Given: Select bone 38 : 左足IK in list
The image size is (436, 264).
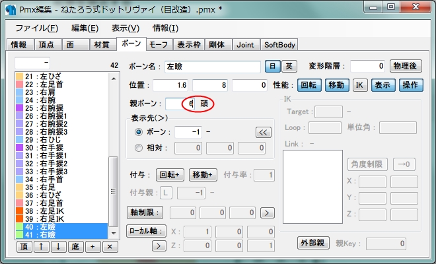Looking at the screenshot, I should tap(61, 211).
